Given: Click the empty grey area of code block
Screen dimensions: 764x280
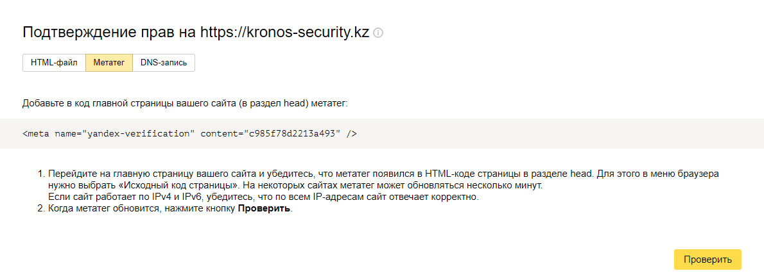Looking at the screenshot, I should tap(560, 133).
